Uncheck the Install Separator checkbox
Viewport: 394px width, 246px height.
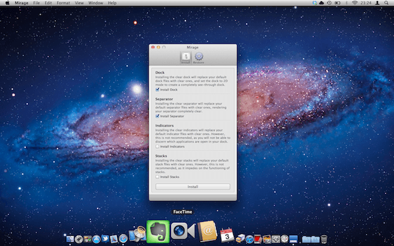point(158,116)
